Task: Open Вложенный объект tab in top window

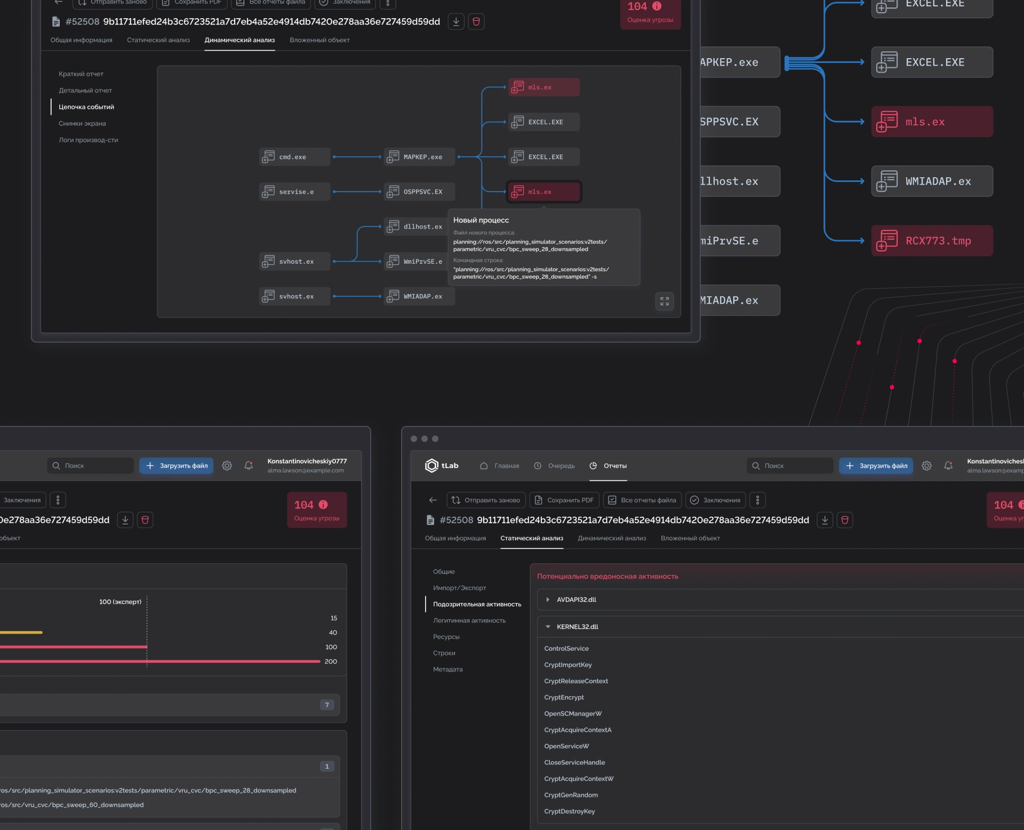Action: click(x=319, y=40)
